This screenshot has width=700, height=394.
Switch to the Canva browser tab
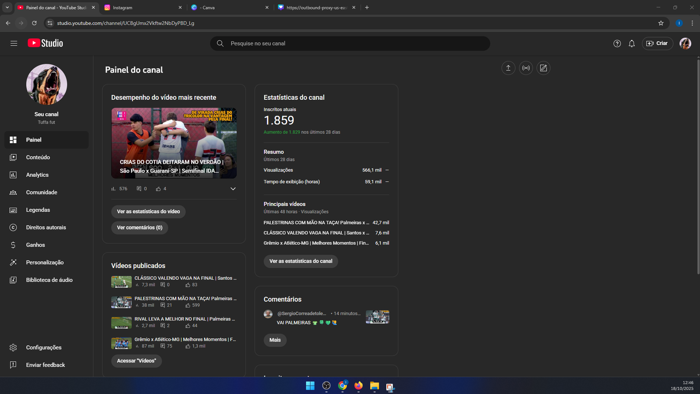pos(227,7)
